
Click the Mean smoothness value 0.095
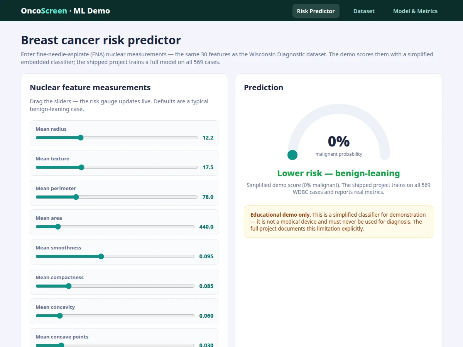tap(206, 256)
